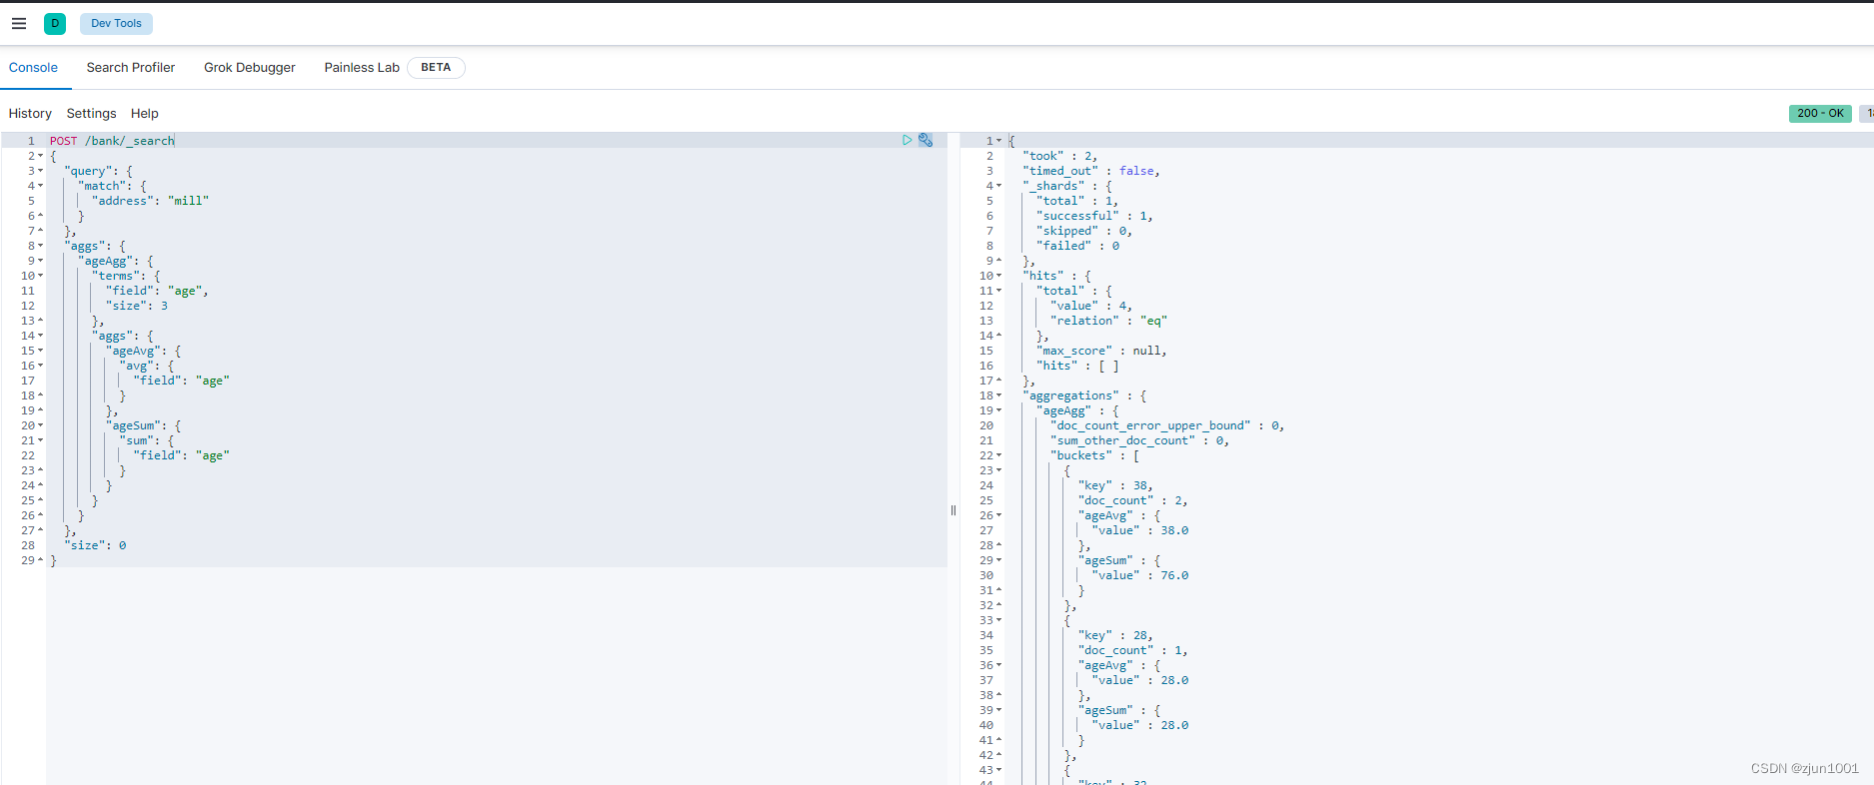Collapse the "ageAvg" fold at line 15
The image size is (1874, 785).
point(40,351)
